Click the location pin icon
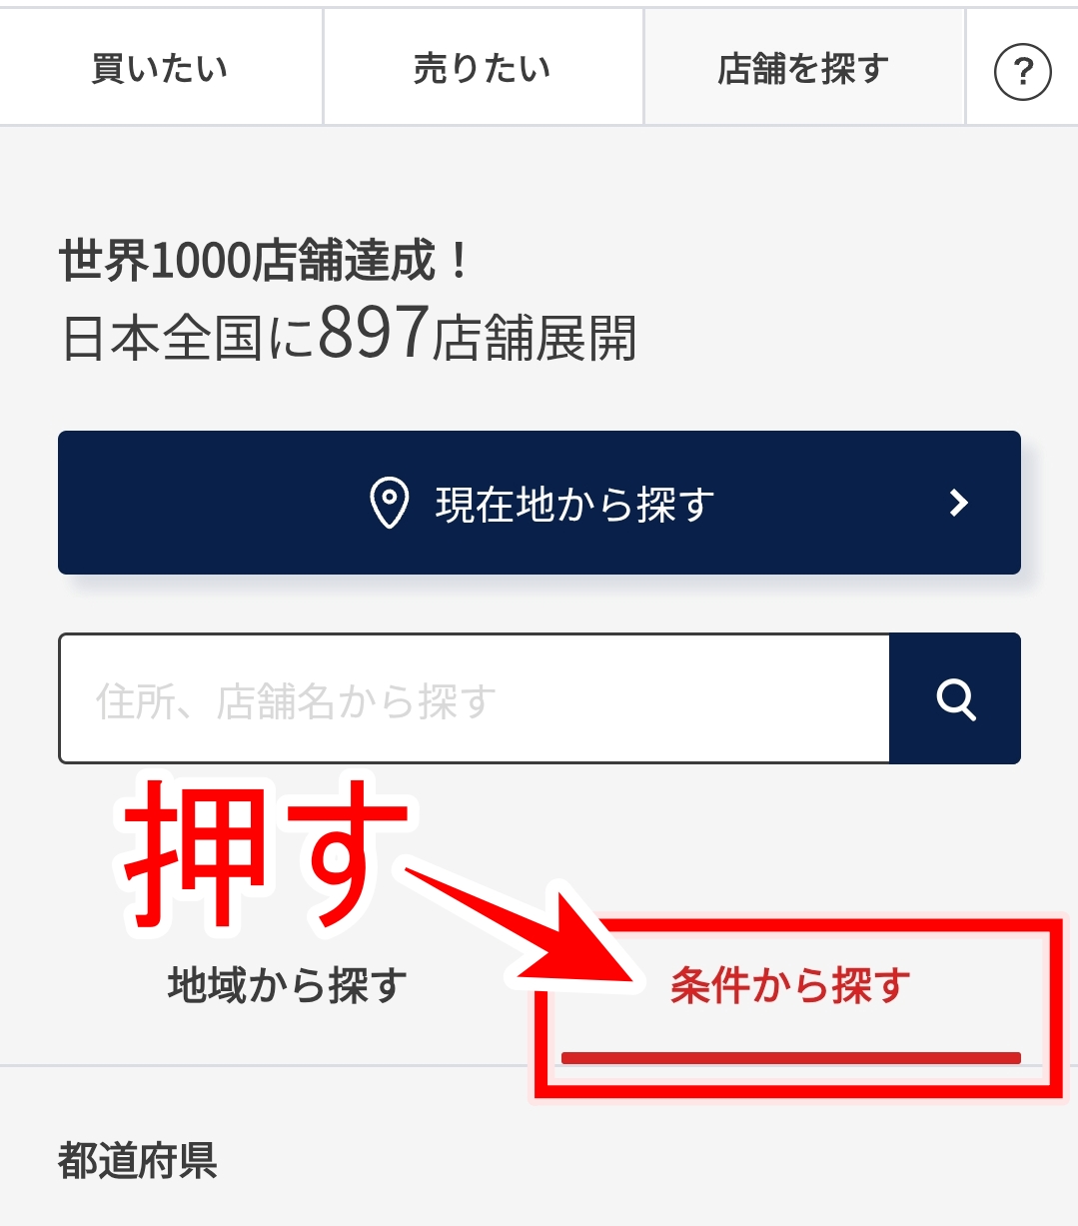 [389, 503]
